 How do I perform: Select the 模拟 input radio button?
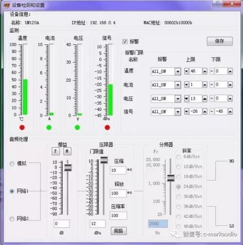(x=12, y=164)
